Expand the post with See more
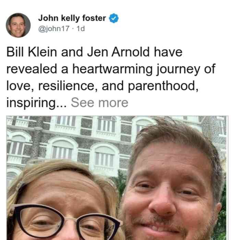Viewport: 240px width, 240px height. tap(99, 103)
